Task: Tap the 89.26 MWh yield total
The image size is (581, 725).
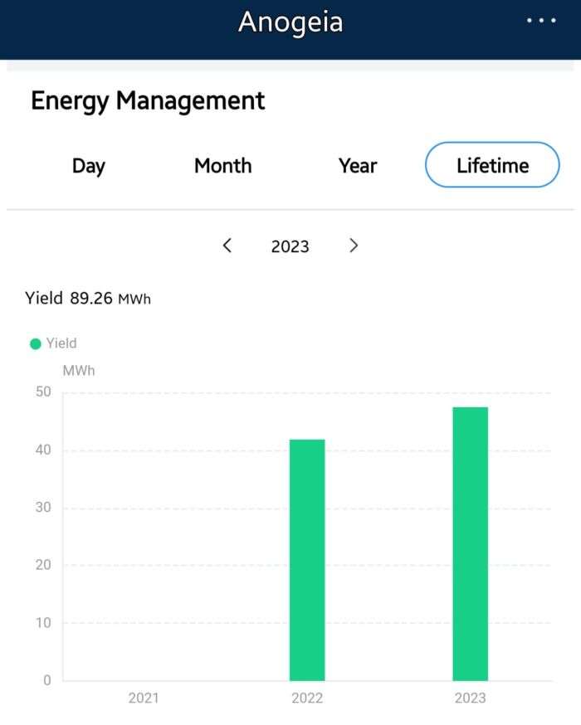Action: [x=110, y=299]
